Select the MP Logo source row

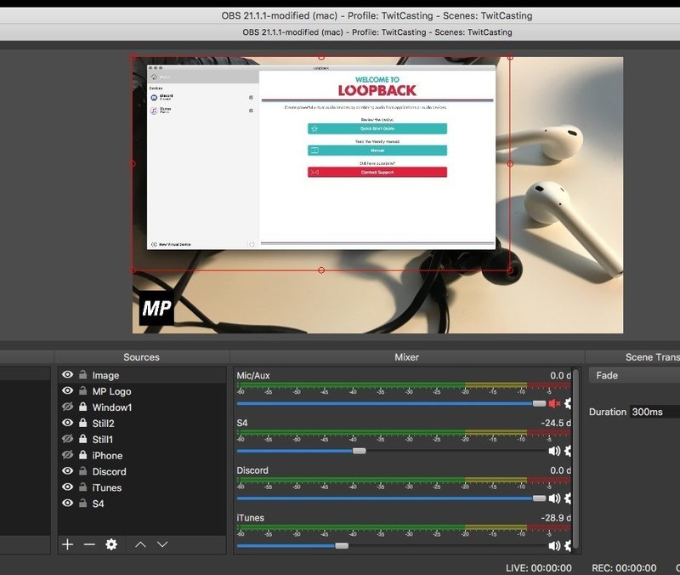(x=142, y=391)
